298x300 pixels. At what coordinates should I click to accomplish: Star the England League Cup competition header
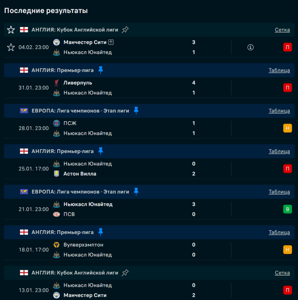click(11, 30)
